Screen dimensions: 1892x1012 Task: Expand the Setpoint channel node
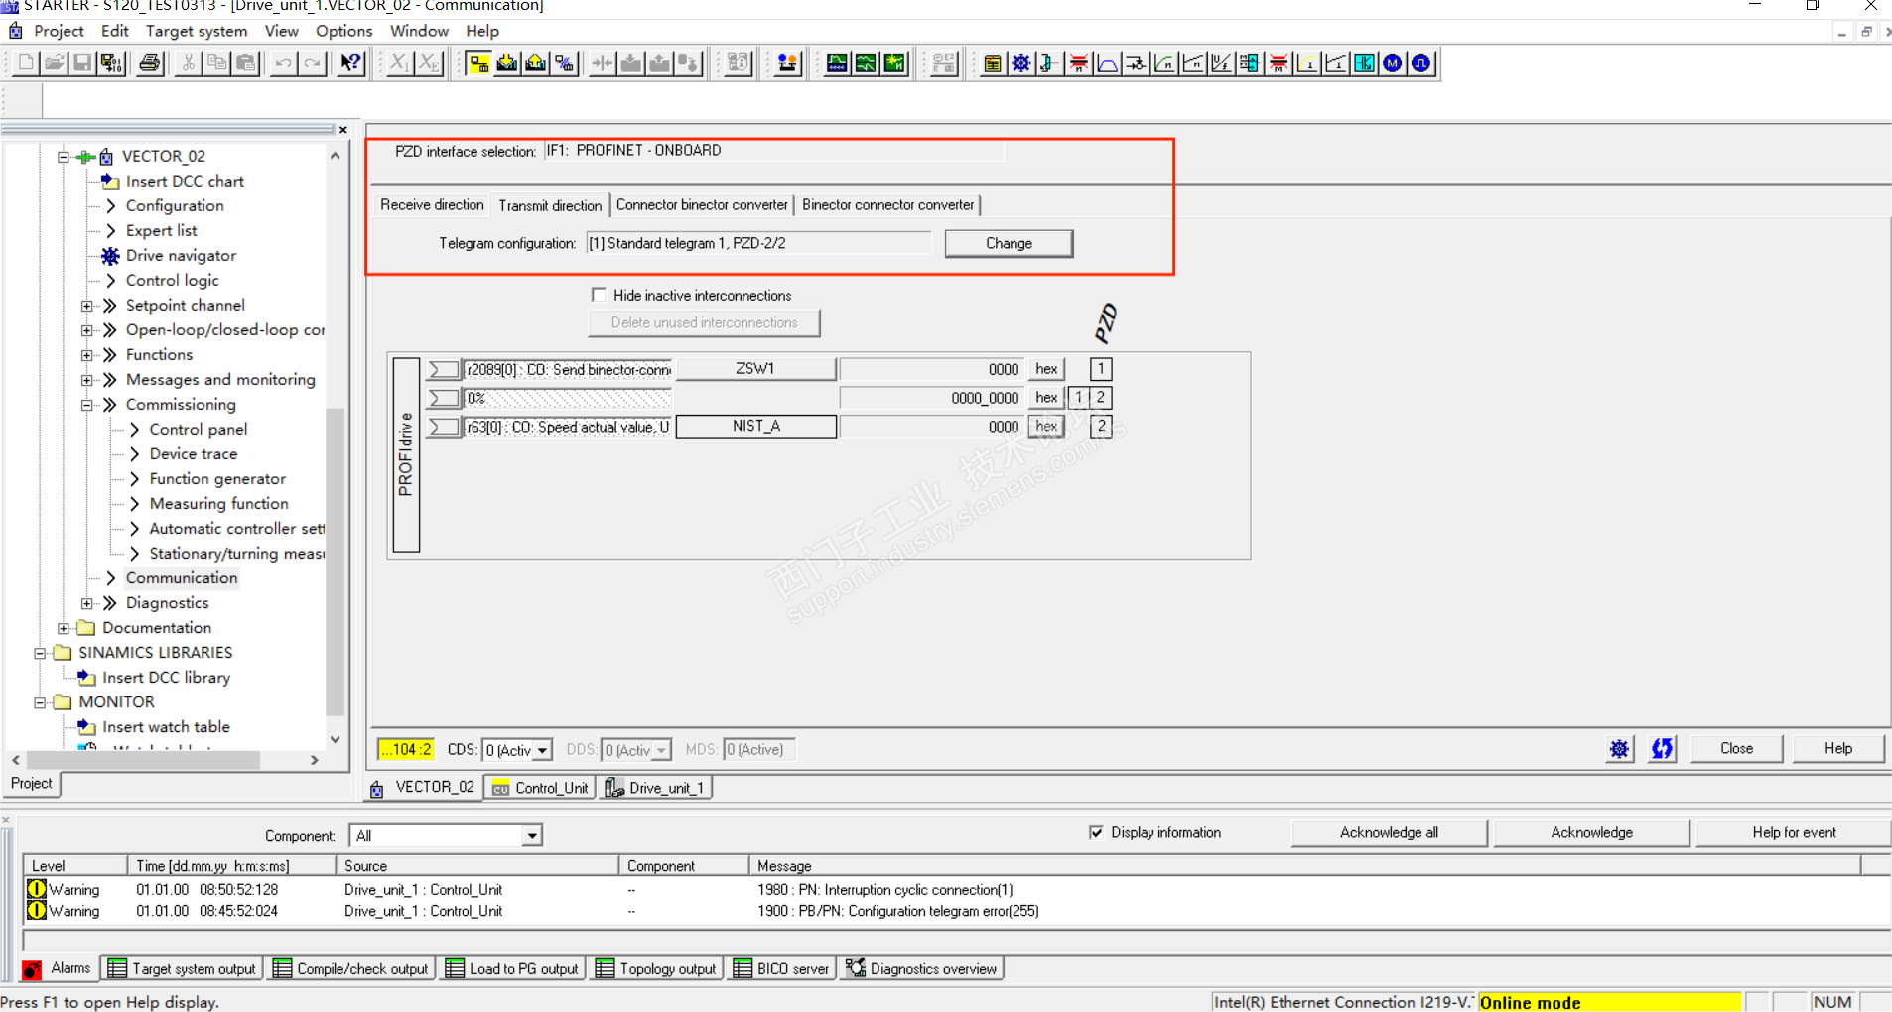pos(87,306)
